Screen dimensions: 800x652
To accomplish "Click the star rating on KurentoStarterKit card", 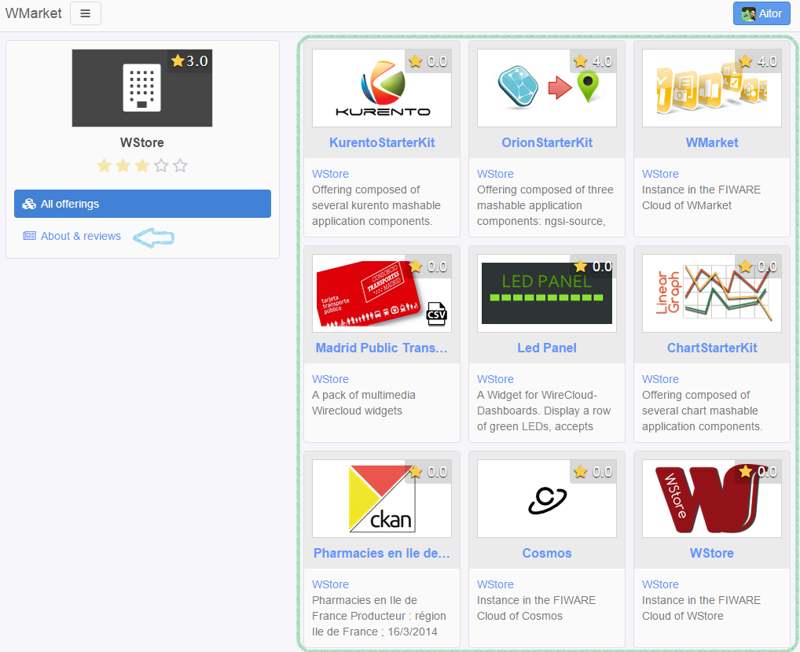I will pos(428,61).
